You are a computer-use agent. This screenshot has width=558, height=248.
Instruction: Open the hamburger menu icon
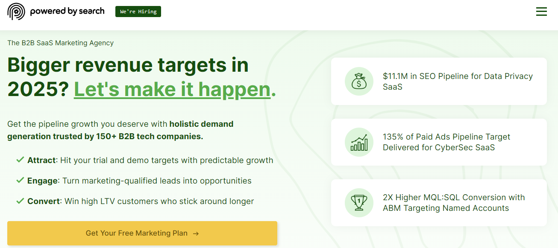[541, 12]
